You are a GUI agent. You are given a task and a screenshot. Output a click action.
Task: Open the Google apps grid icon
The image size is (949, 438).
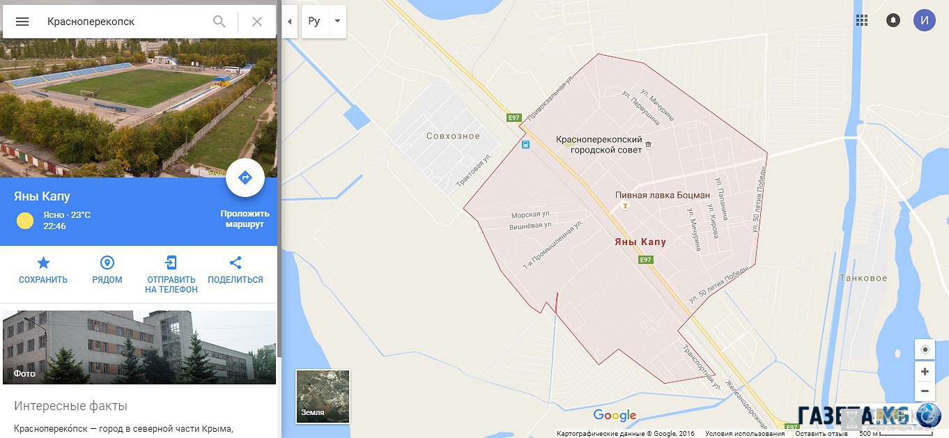[862, 20]
